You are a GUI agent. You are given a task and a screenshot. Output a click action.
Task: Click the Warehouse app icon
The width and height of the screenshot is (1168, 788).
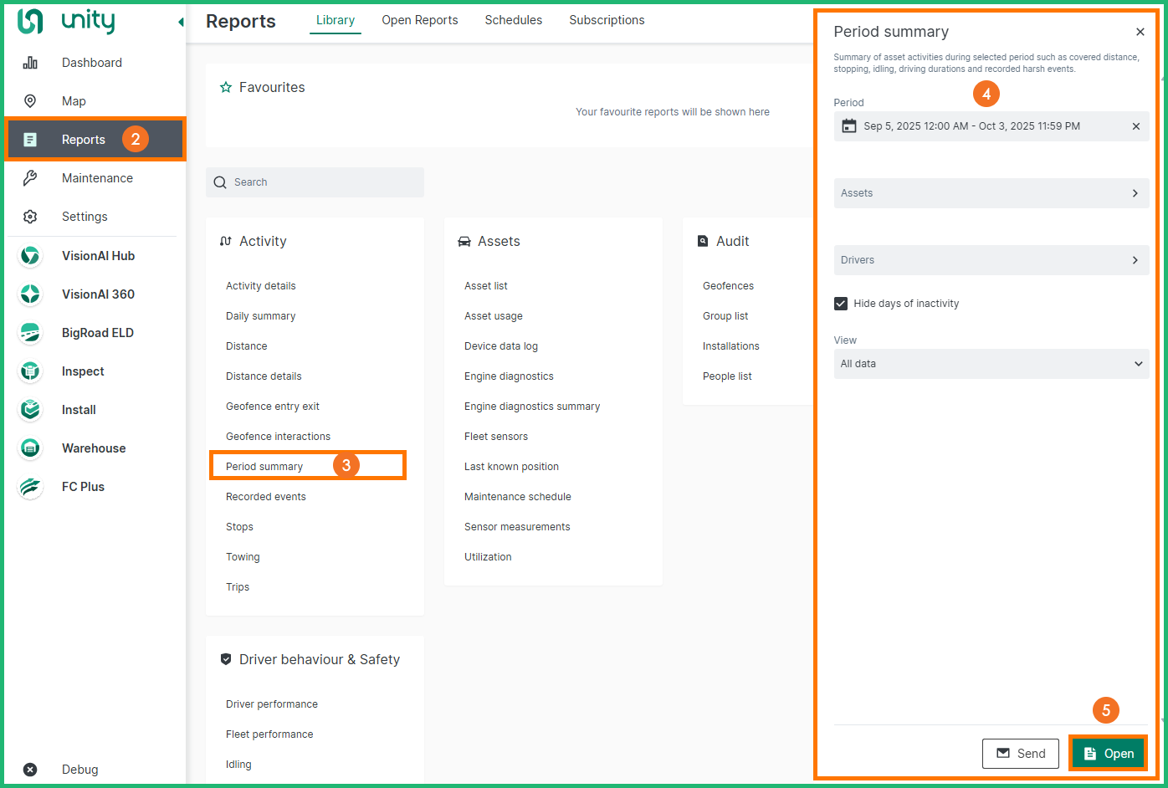click(x=30, y=448)
